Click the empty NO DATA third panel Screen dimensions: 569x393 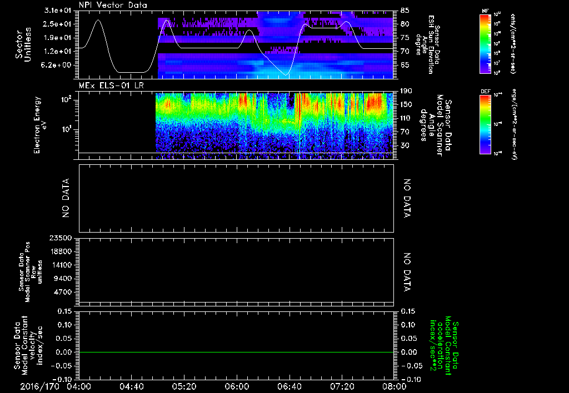pos(236,198)
